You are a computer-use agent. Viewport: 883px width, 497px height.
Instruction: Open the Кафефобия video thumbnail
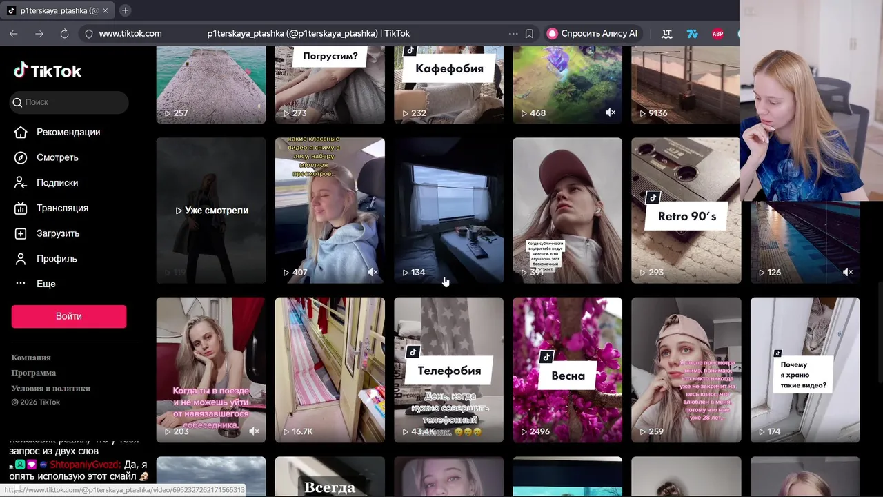pos(448,84)
